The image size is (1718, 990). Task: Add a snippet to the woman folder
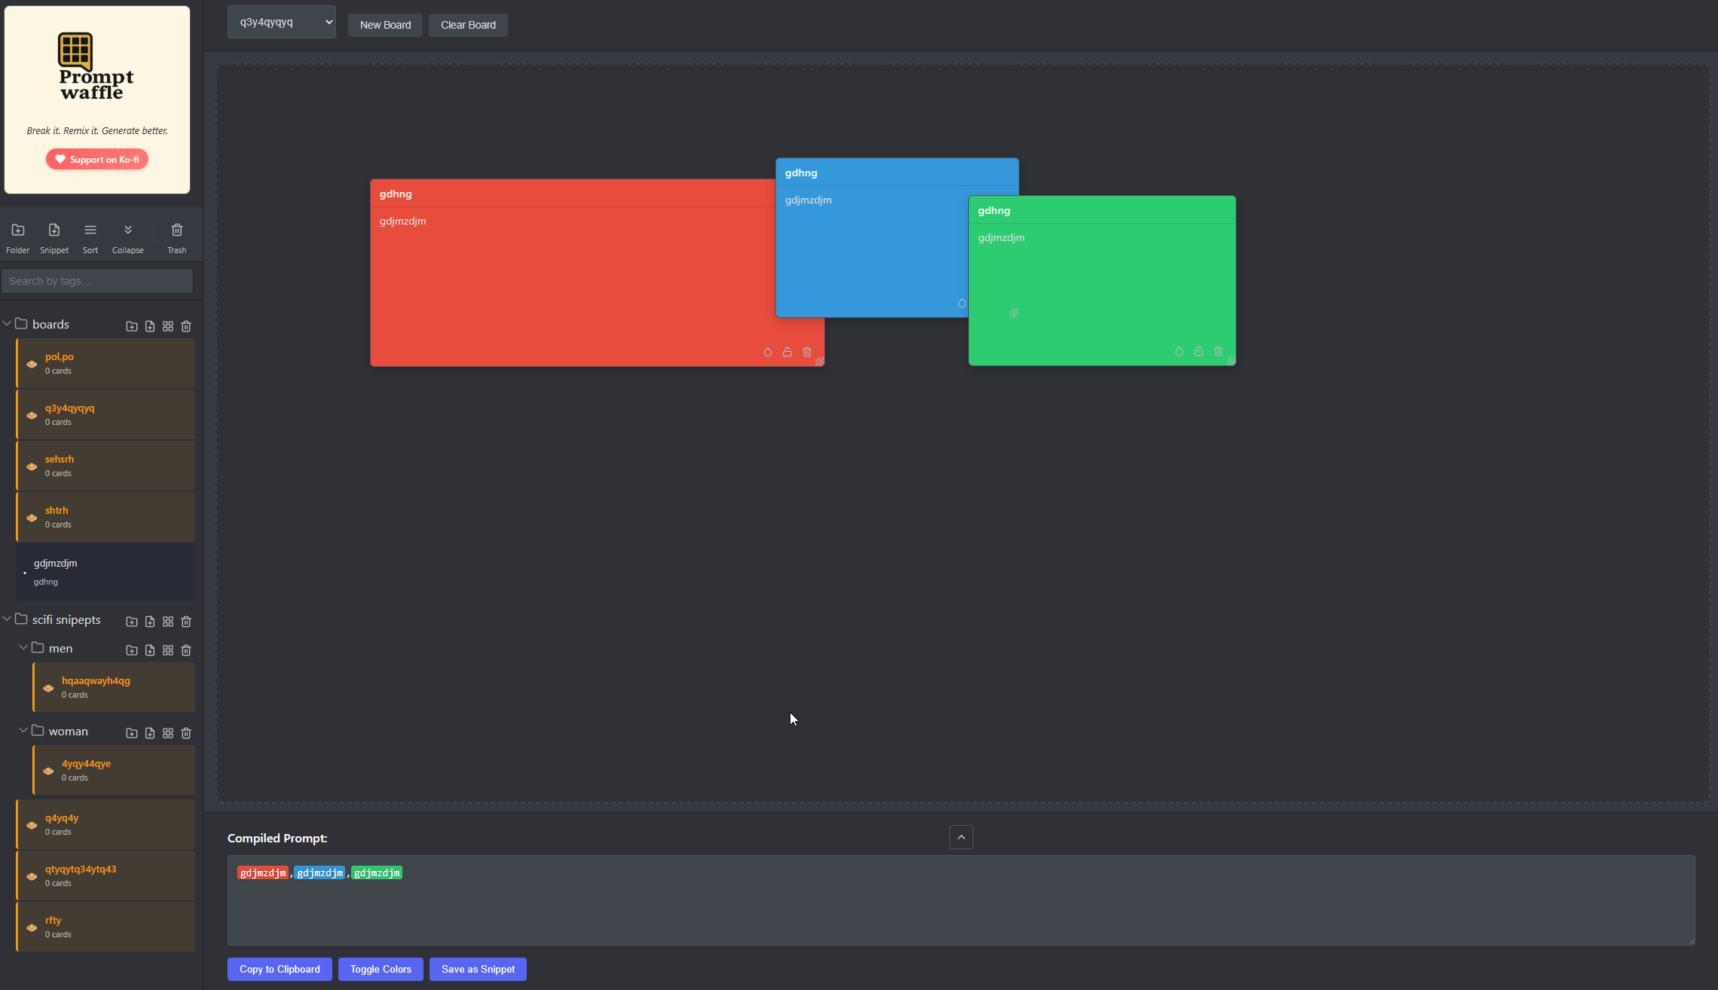[x=150, y=733]
